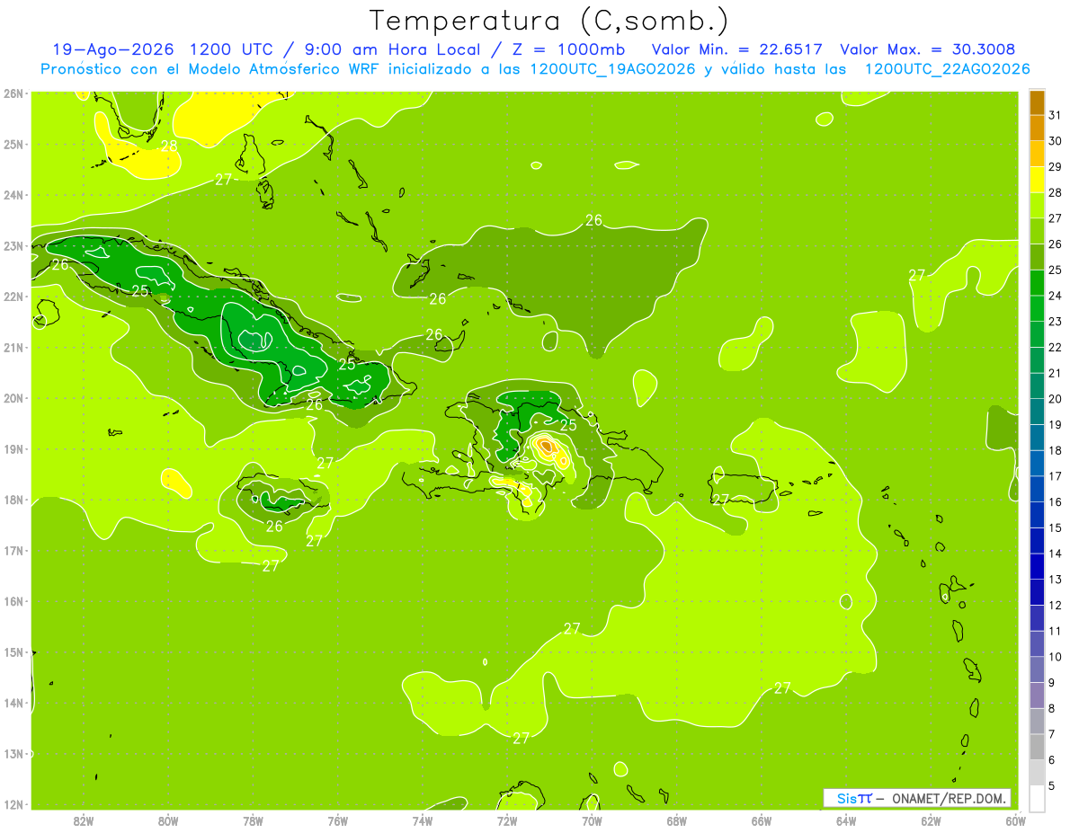Click the '82W' longitude axis label
The width and height of the screenshot is (1079, 833).
(x=84, y=820)
